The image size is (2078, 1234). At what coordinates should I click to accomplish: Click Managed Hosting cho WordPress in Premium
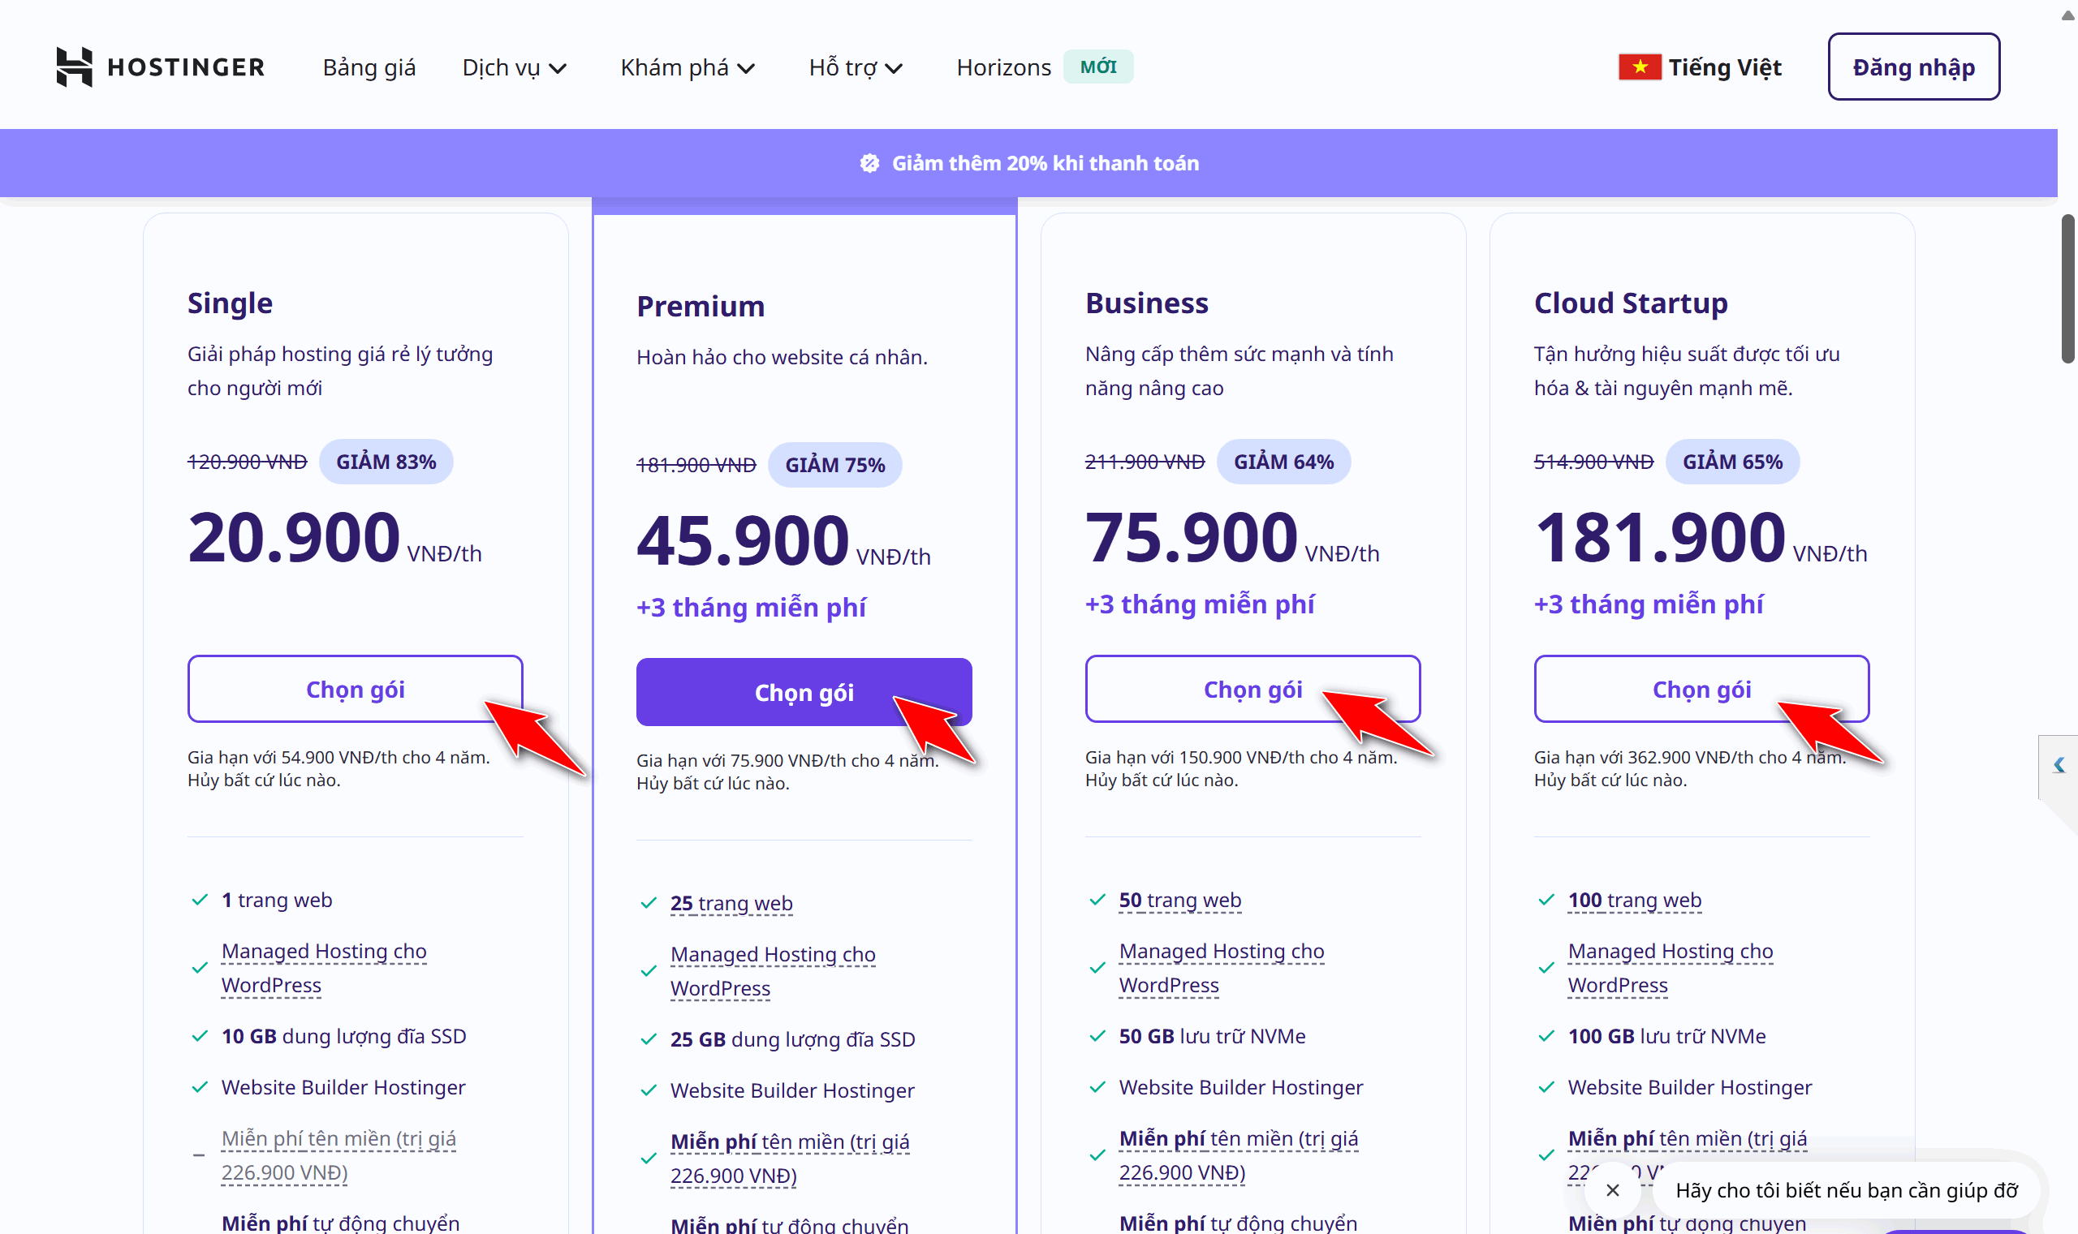pos(773,971)
